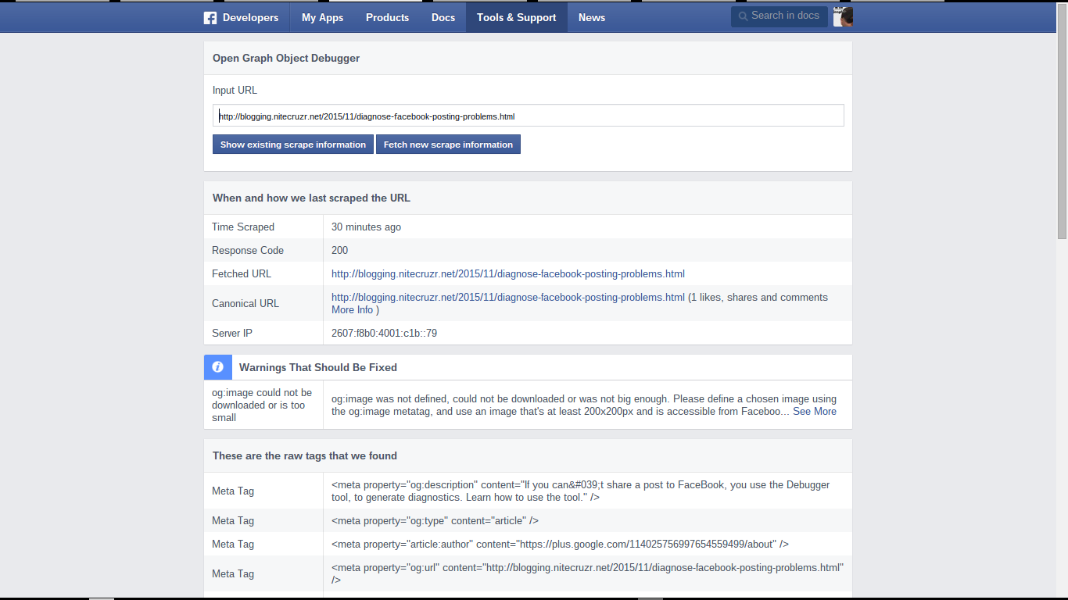This screenshot has width=1068, height=600.
Task: Click the Input URL text field
Action: (528, 115)
